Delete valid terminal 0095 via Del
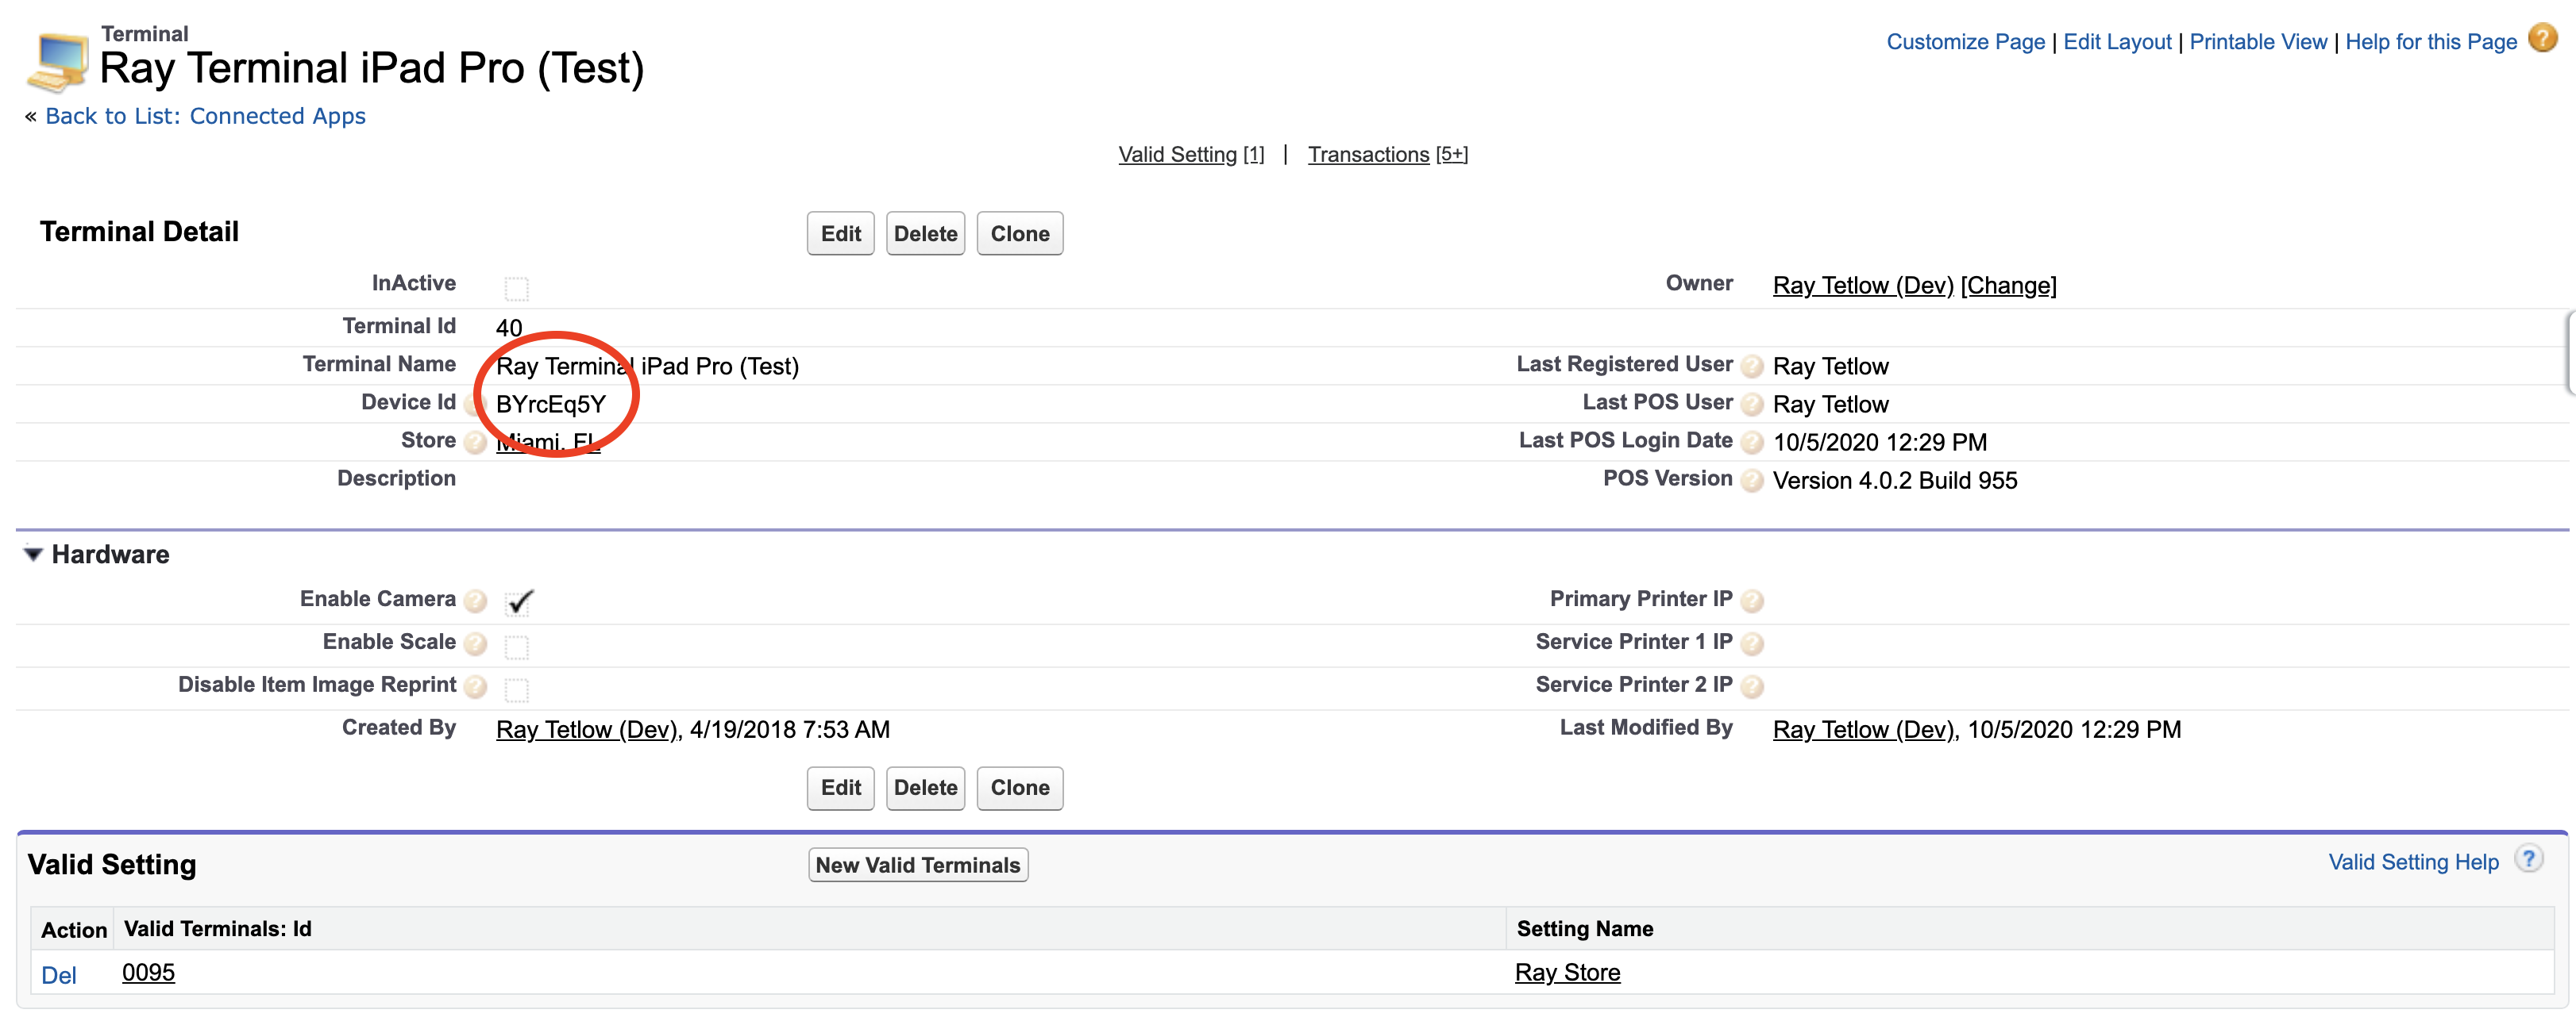This screenshot has height=1025, width=2576. coord(58,975)
